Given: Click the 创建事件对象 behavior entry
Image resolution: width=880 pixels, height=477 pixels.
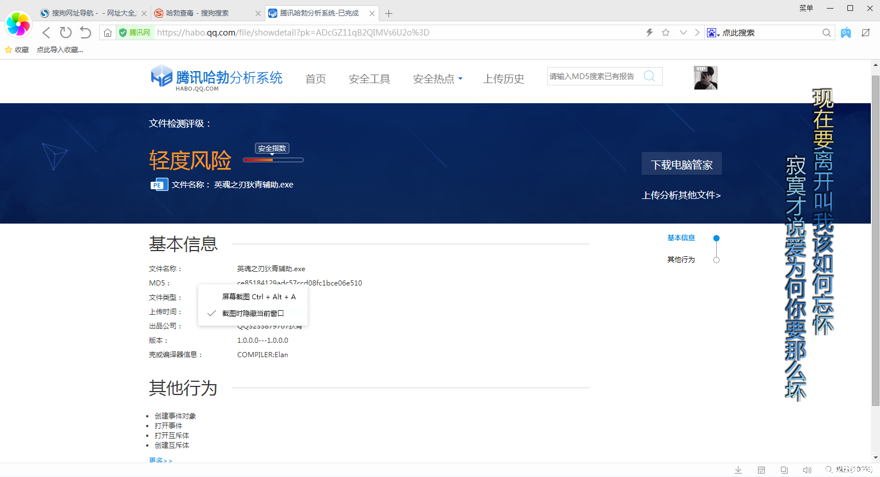Looking at the screenshot, I should pyautogui.click(x=175, y=416).
